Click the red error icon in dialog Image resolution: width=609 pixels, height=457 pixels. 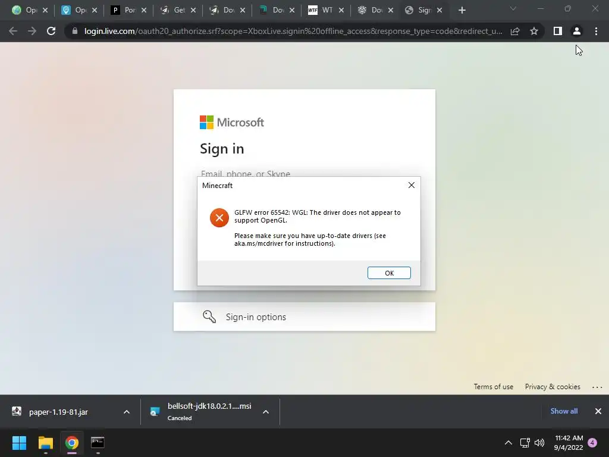[x=219, y=218]
